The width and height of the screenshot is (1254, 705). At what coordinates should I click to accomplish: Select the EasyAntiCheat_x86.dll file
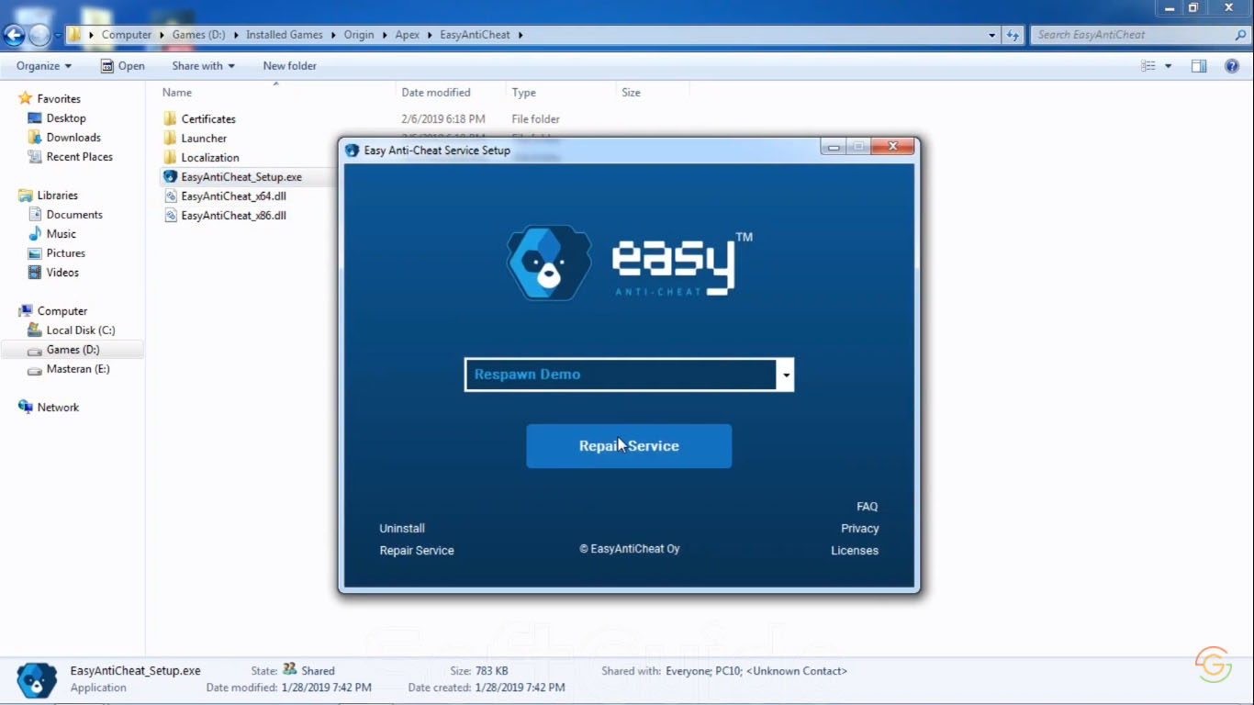tap(233, 216)
